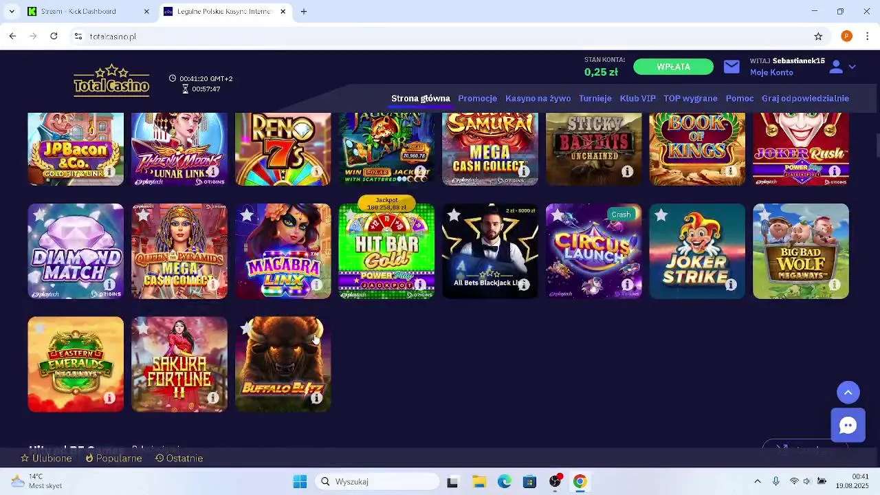Launch Reno 7s game
880x495 pixels.
tap(283, 149)
